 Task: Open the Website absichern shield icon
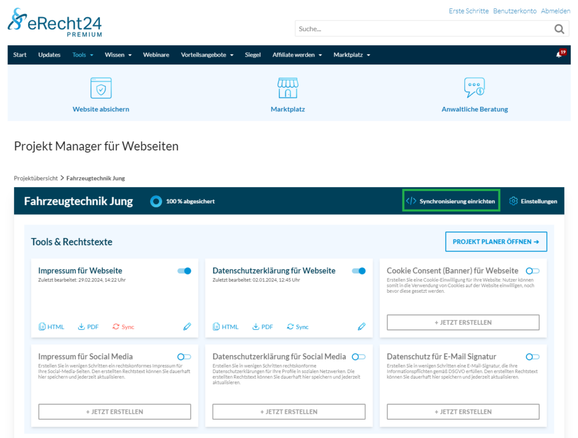pos(101,88)
